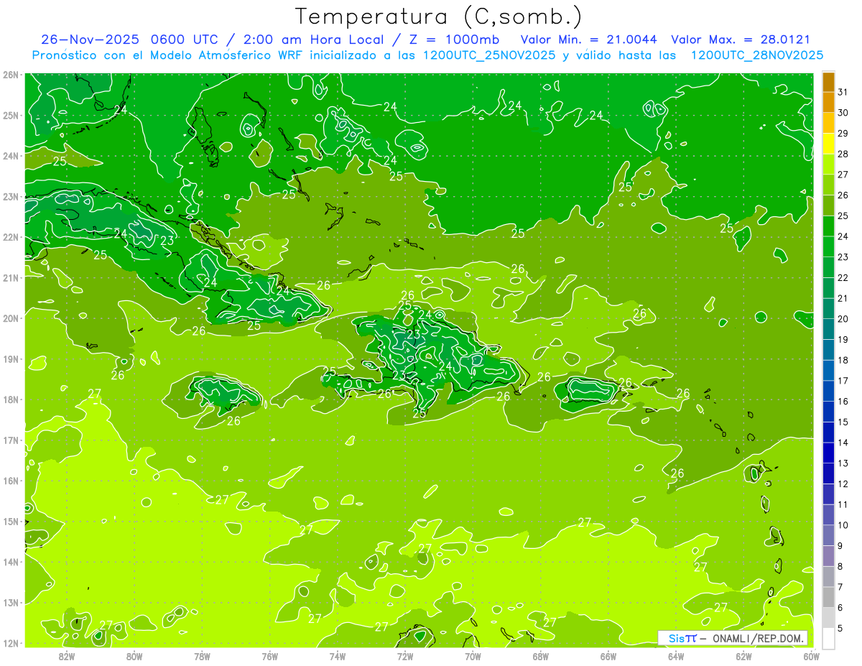Click the '1200UTC_25NOV2025' initialization time text
The width and height of the screenshot is (862, 666).
488,55
